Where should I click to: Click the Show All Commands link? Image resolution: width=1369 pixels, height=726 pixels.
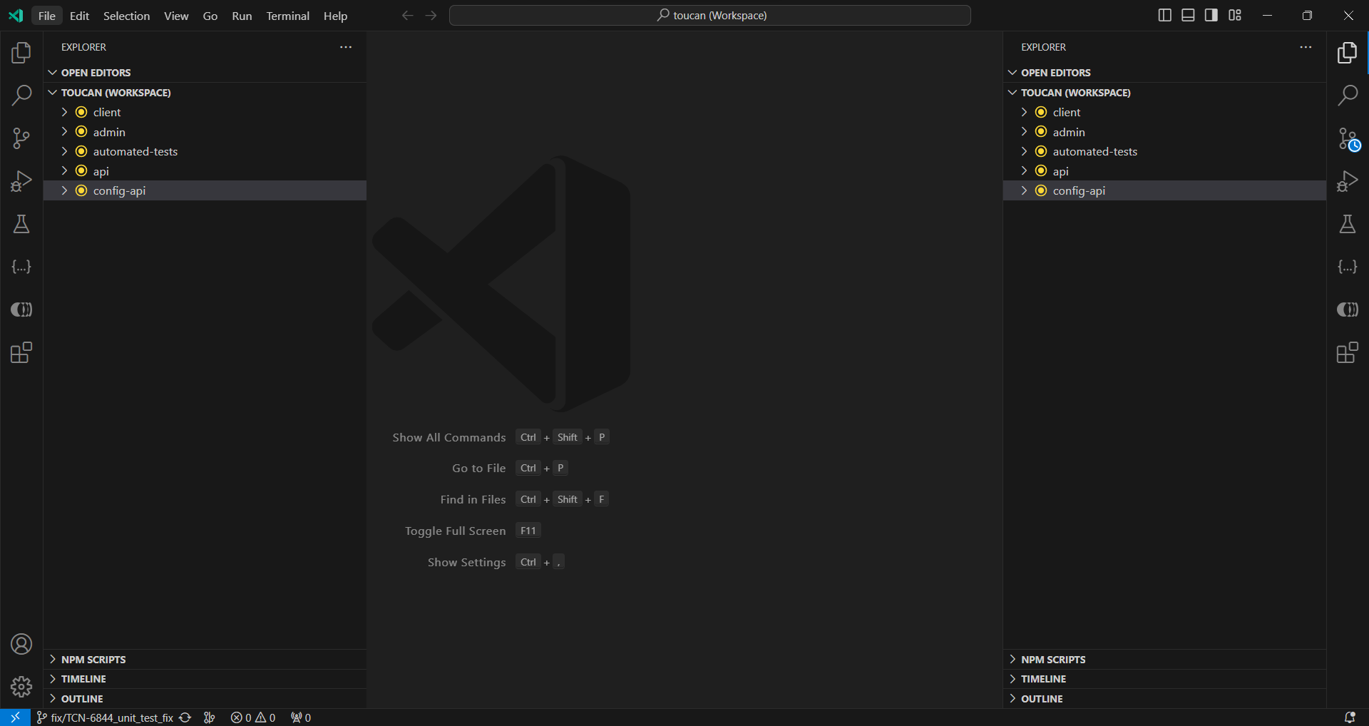[x=448, y=437]
